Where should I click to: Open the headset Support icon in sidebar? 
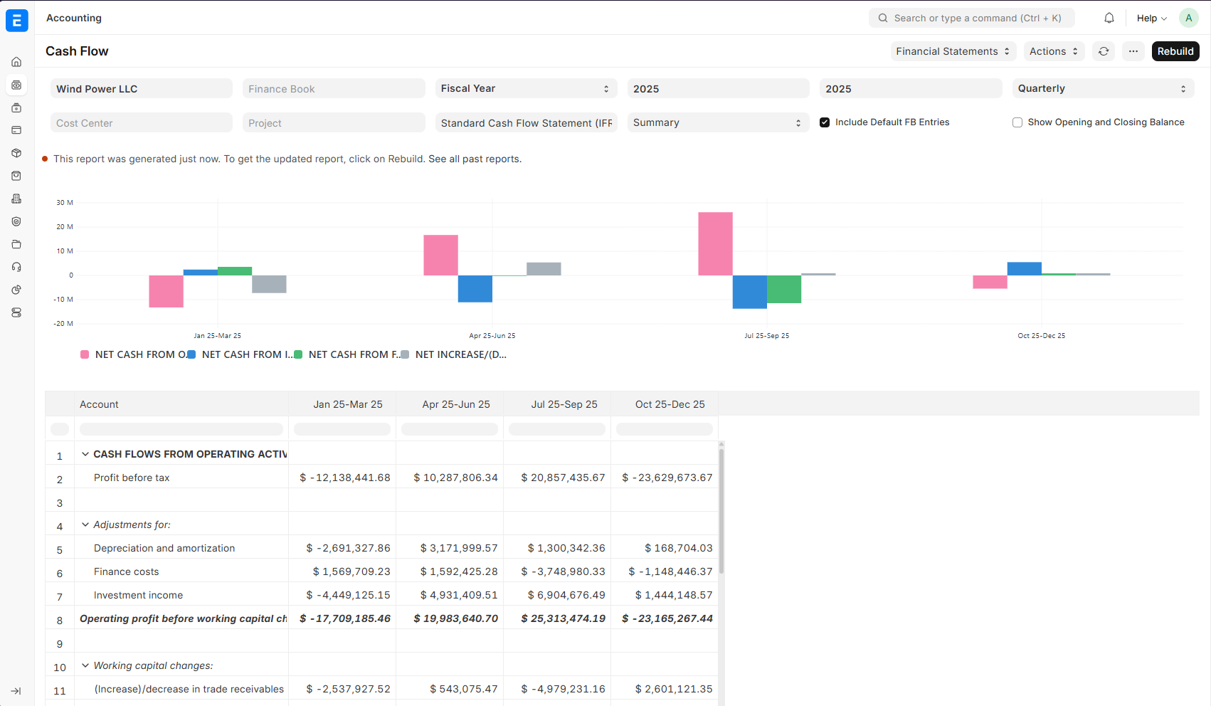[16, 267]
